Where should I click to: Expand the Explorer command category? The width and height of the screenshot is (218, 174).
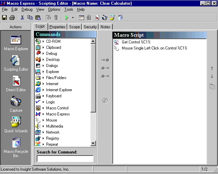pos(43,72)
